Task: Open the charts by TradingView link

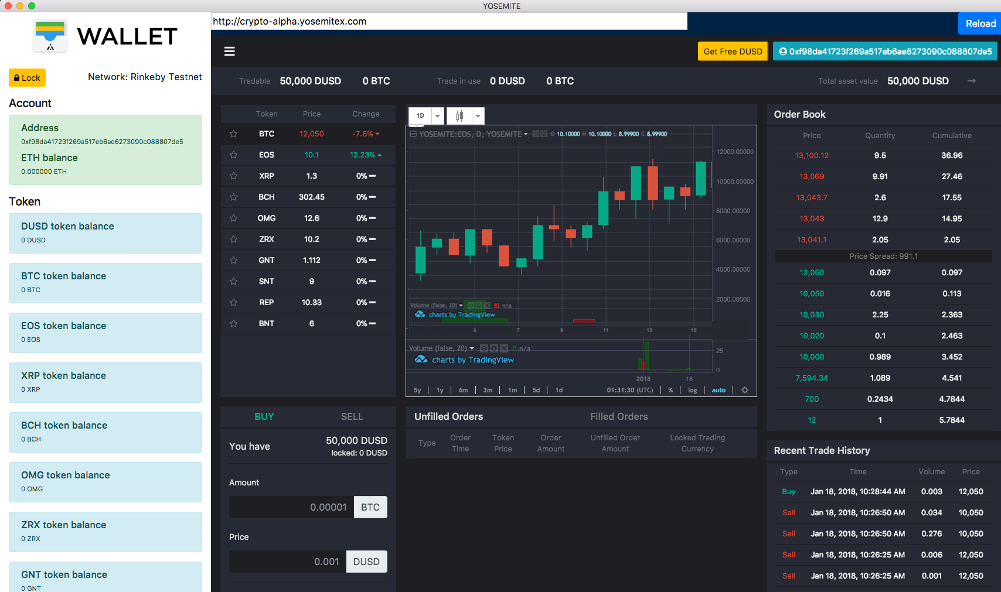Action: (472, 360)
